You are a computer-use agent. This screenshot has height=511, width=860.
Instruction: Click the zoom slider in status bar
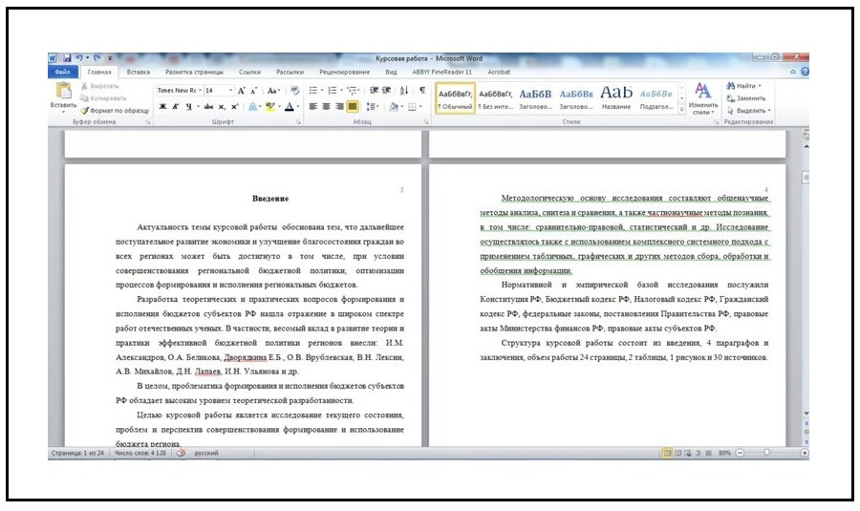click(x=766, y=453)
